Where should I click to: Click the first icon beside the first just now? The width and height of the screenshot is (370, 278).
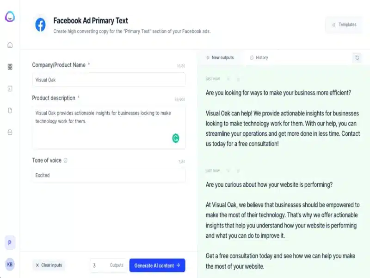click(x=228, y=79)
